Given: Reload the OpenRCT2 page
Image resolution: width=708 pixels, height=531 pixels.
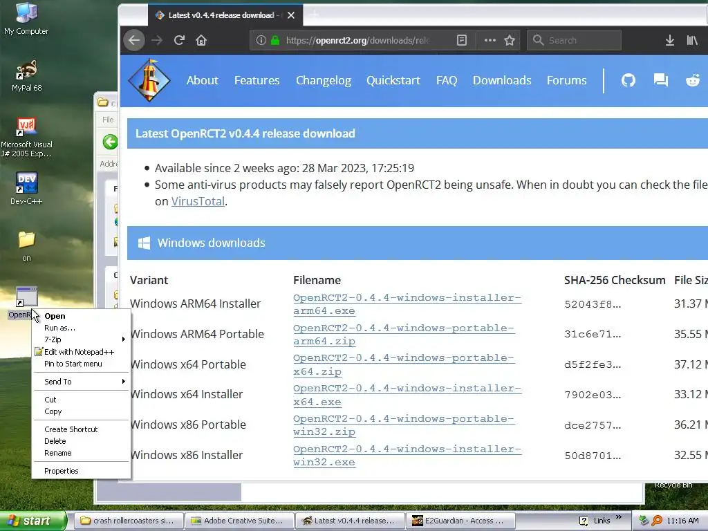Looking at the screenshot, I should [179, 40].
